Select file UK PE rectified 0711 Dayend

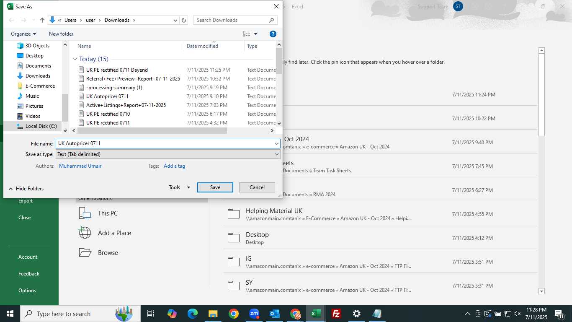[117, 70]
